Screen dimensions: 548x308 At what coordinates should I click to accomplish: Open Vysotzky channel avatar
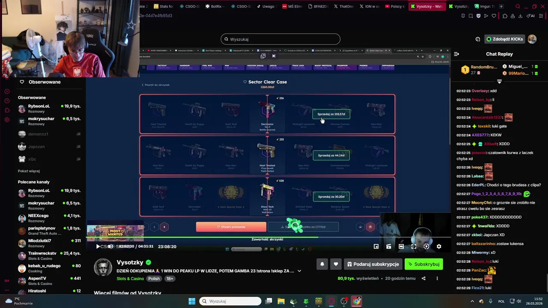tap(103, 267)
